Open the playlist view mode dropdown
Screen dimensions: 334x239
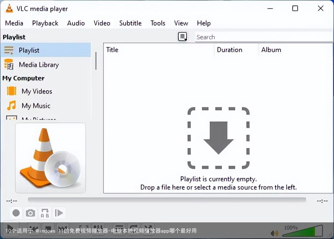pos(183,37)
